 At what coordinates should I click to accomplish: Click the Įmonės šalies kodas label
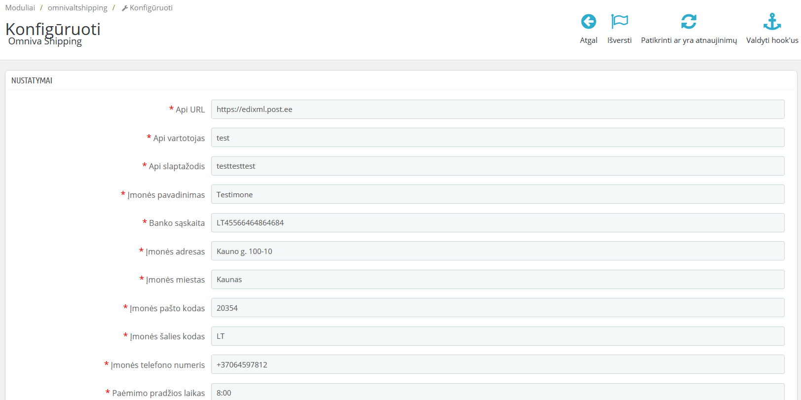[167, 336]
